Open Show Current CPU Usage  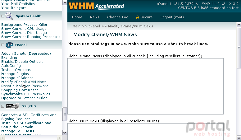pos(24,29)
